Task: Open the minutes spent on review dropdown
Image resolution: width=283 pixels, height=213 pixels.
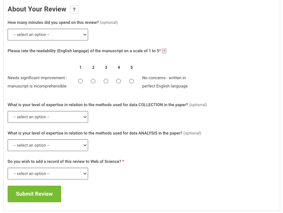Action: 48,35
